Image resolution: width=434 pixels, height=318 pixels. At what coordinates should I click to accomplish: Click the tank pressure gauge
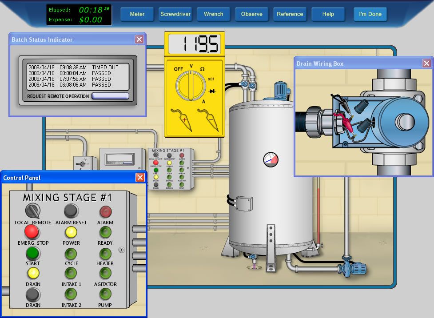[x=270, y=159]
